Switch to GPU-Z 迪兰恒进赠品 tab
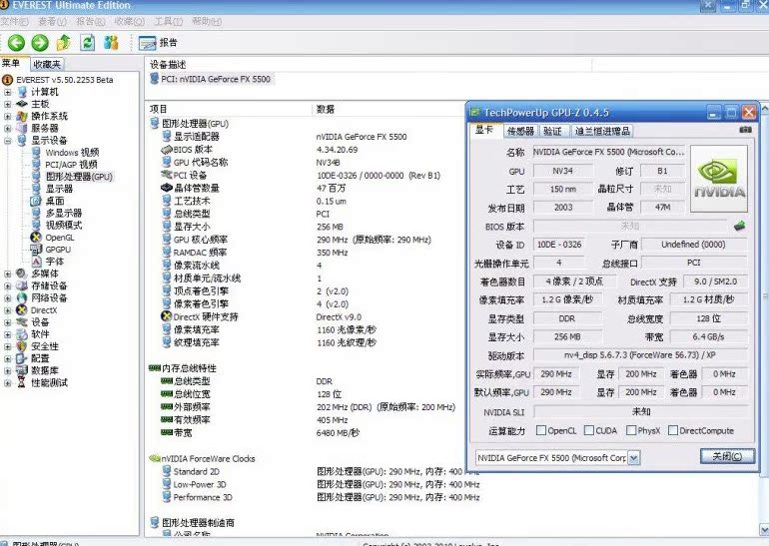Image resolution: width=769 pixels, height=546 pixels. coord(602,131)
